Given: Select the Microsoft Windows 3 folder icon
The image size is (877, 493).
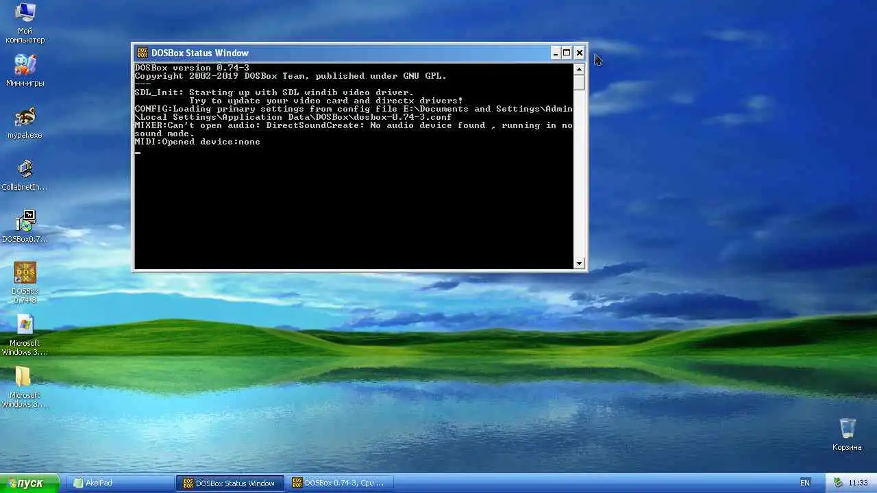Looking at the screenshot, I should (25, 387).
